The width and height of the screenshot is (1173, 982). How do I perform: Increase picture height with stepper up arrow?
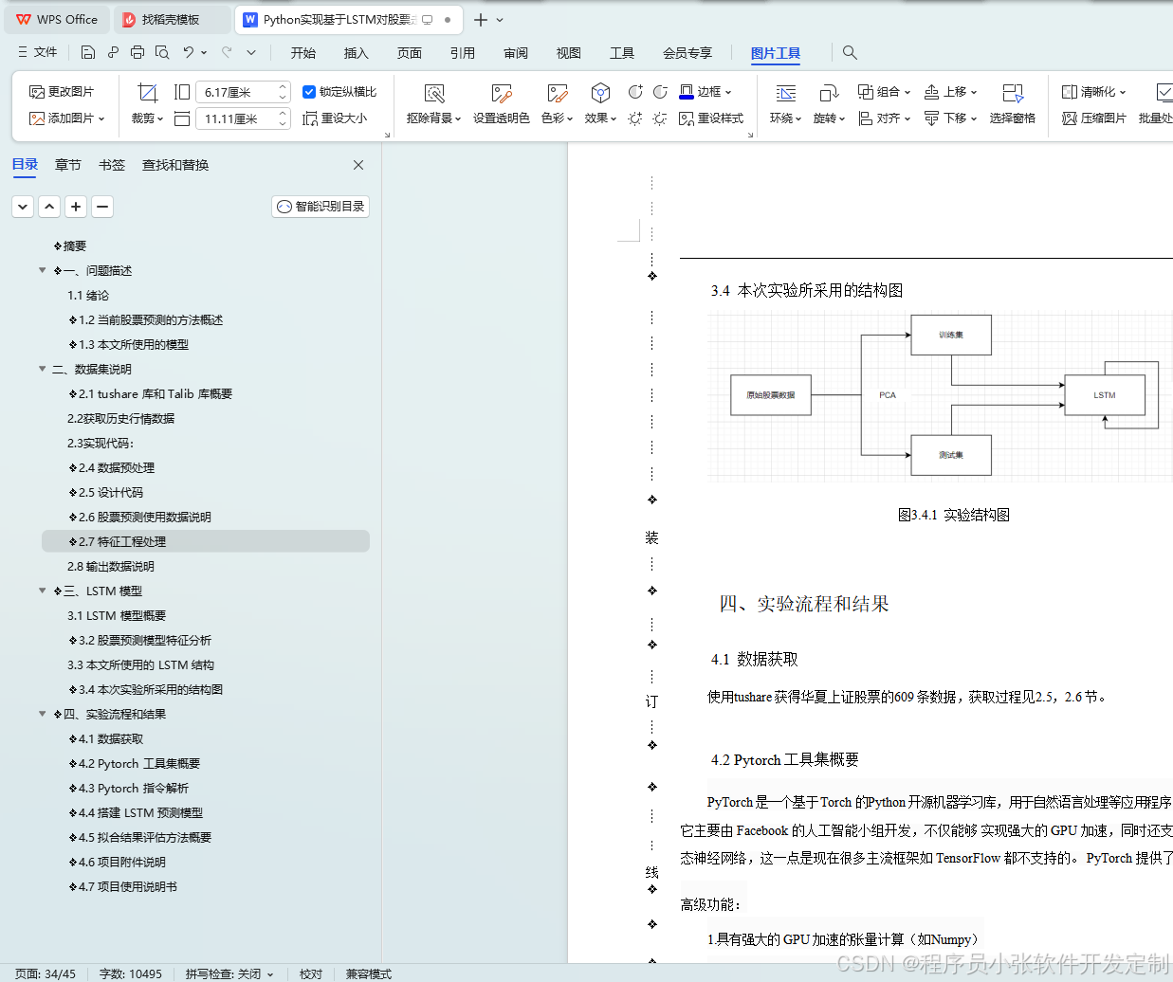click(x=283, y=87)
